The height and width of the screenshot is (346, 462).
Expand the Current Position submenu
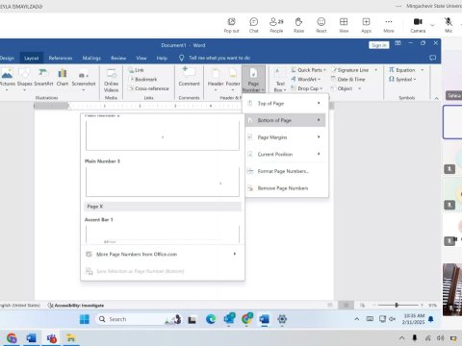point(286,154)
